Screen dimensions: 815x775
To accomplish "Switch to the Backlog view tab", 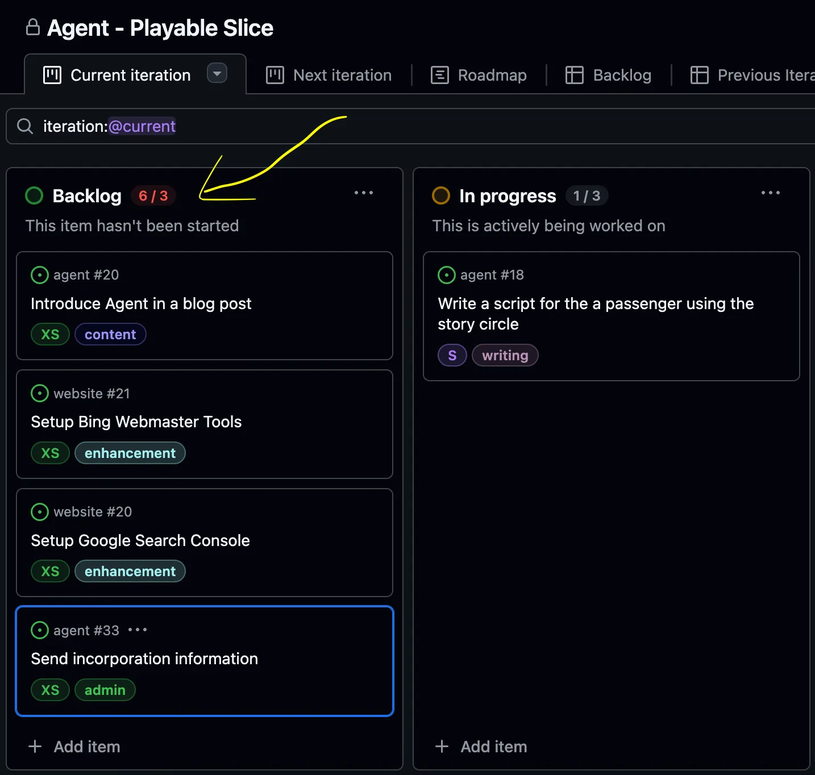I will (x=609, y=74).
